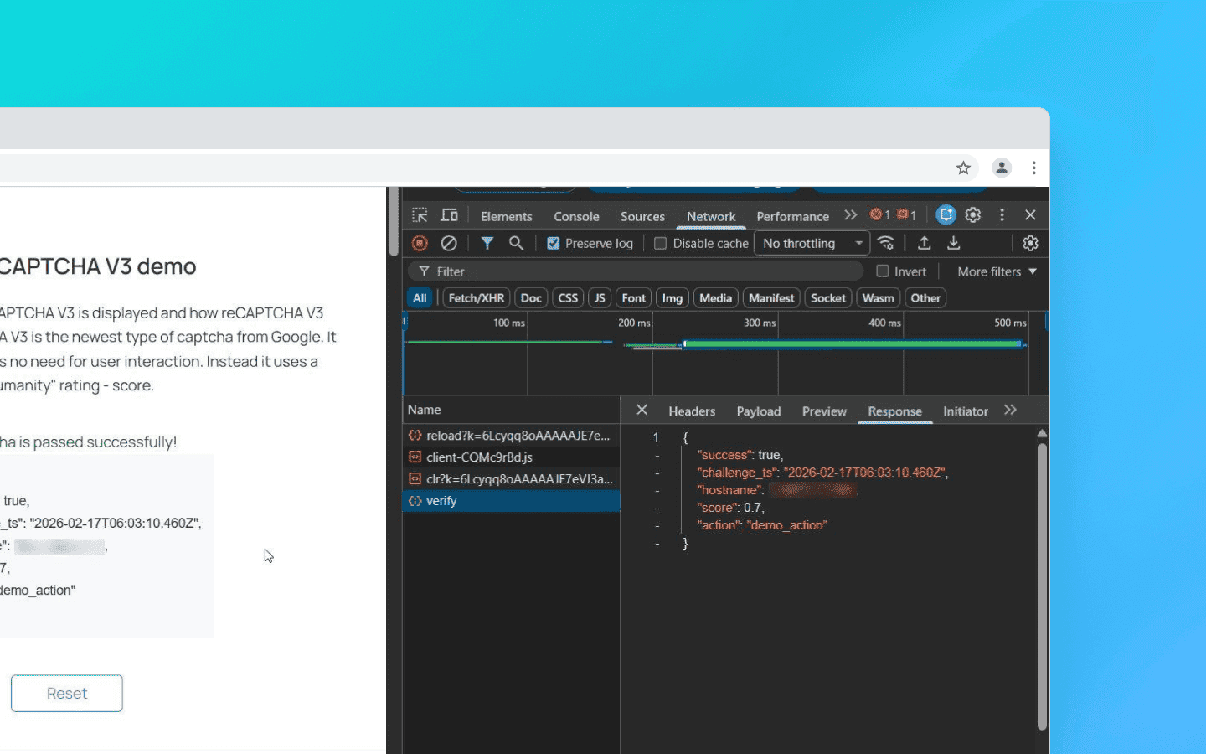This screenshot has width=1206, height=754.
Task: Stop recording network log
Action: (420, 243)
